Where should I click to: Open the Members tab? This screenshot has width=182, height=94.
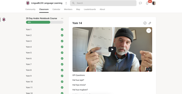pyautogui.click(x=68, y=9)
